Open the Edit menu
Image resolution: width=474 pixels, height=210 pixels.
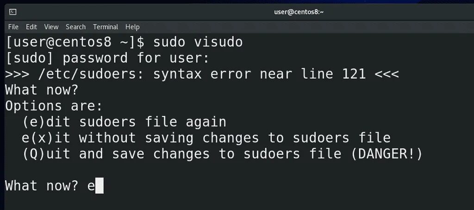pyautogui.click(x=31, y=27)
